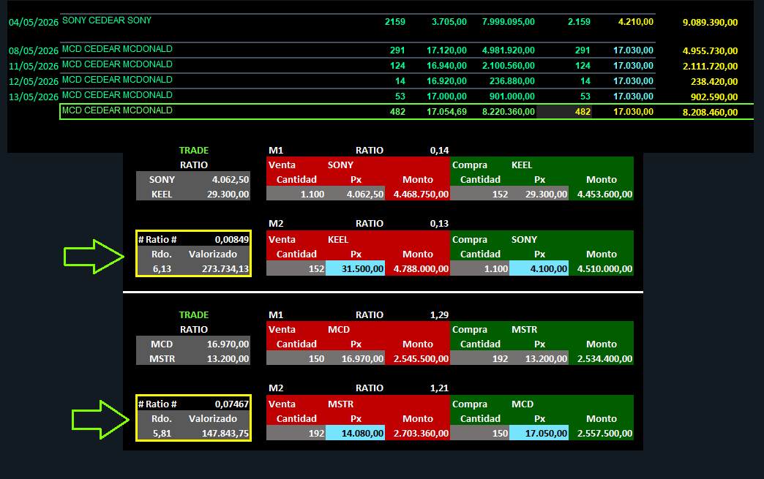Edit the MCD buy price 17.050,00 cell
The height and width of the screenshot is (479, 764).
point(539,433)
